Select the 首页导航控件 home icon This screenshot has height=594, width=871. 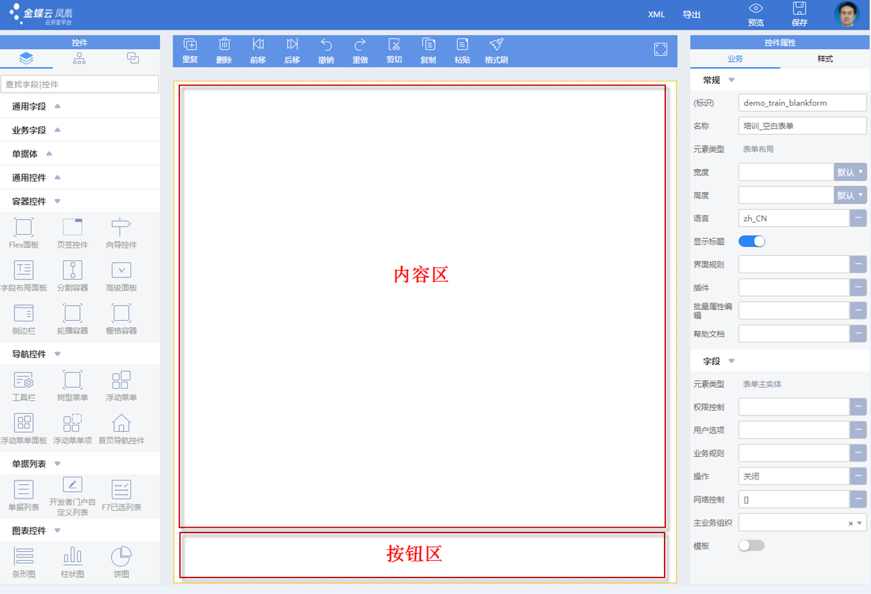pyautogui.click(x=121, y=422)
